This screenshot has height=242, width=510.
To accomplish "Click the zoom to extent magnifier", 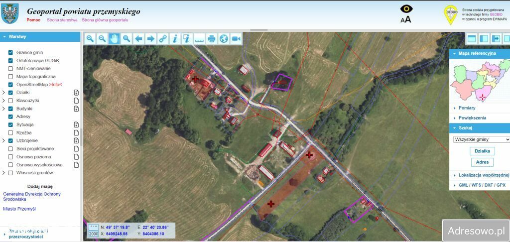I will pyautogui.click(x=127, y=39).
